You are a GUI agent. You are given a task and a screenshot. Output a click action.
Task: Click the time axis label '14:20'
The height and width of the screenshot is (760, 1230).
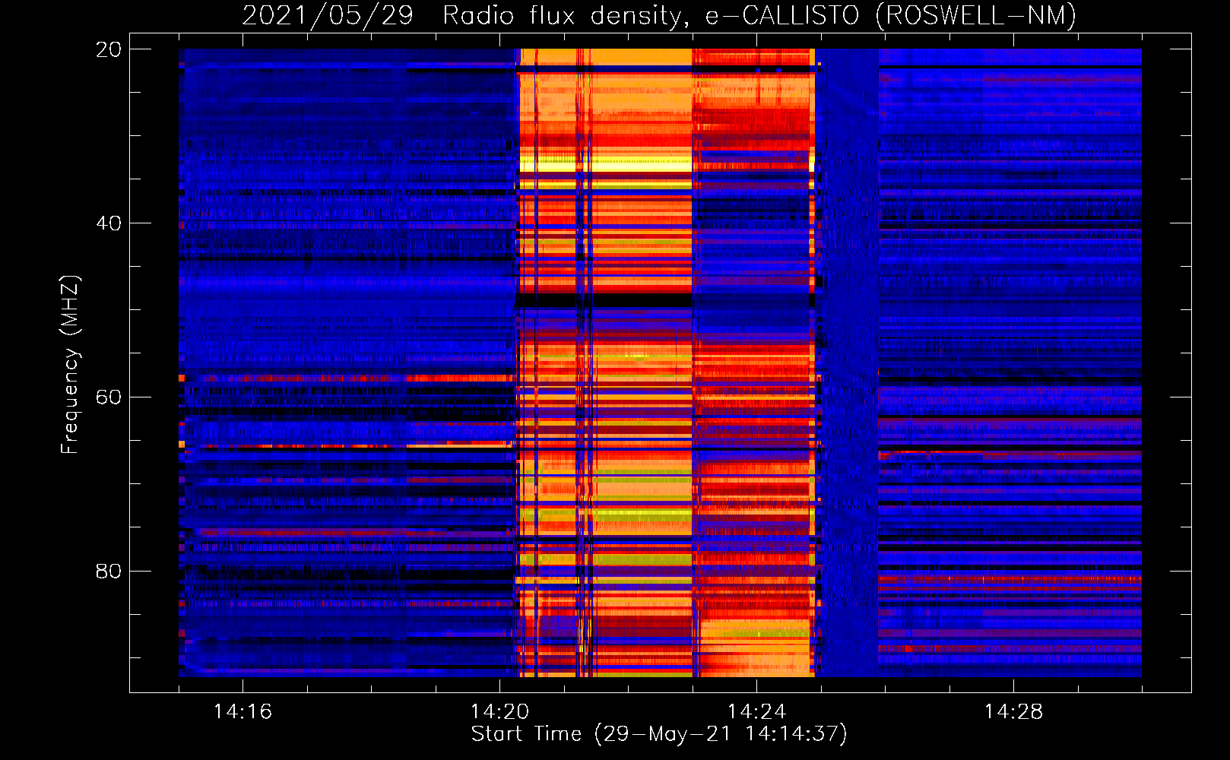[x=499, y=712]
